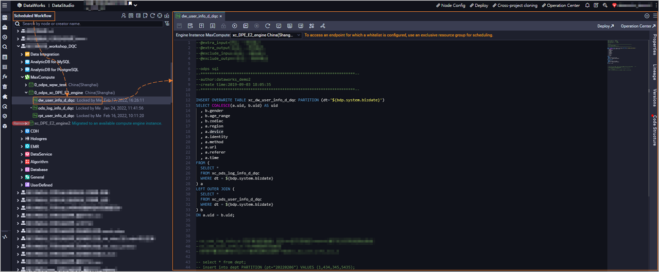Image resolution: width=659 pixels, height=272 pixels.
Task: Select the xc_DPE_E2_engine2 removed node
Action: click(52, 123)
